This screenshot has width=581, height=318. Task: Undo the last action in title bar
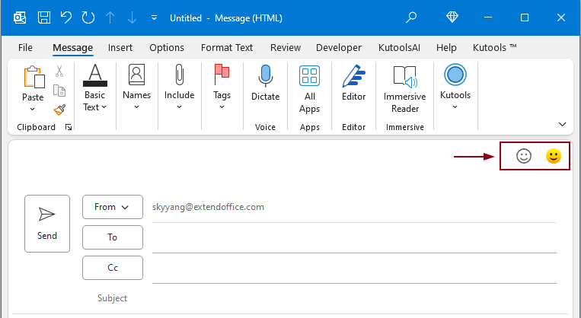coord(66,17)
